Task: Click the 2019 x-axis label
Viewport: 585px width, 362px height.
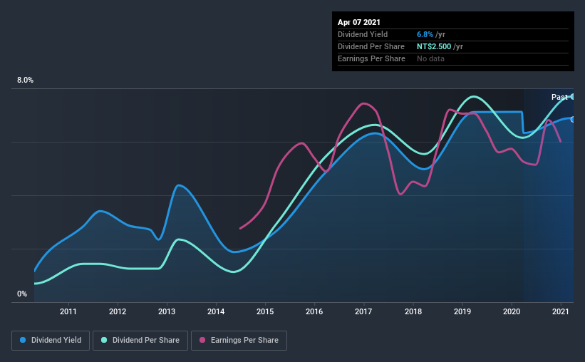Action: coord(462,311)
